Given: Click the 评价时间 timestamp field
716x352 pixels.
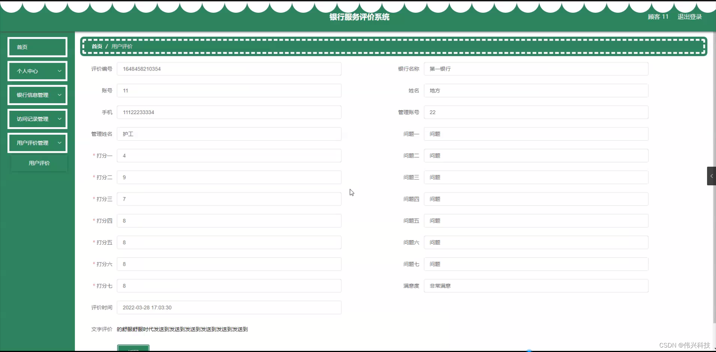Looking at the screenshot, I should (229, 307).
